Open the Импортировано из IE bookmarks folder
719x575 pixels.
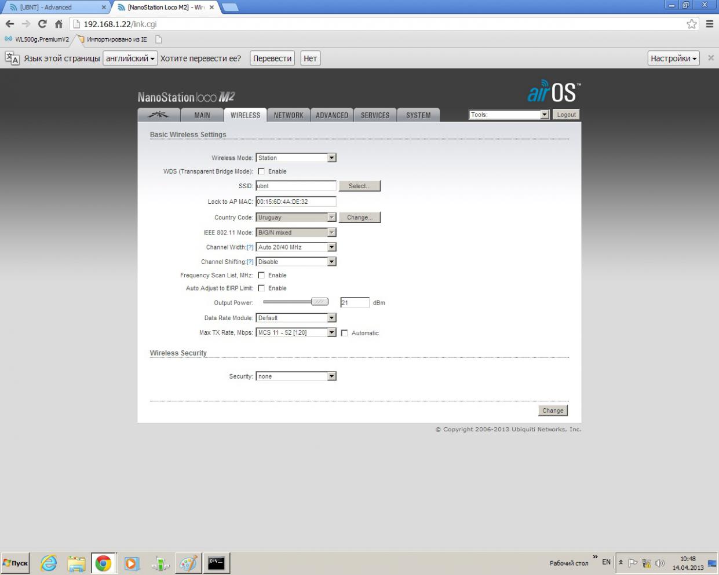[x=112, y=39]
